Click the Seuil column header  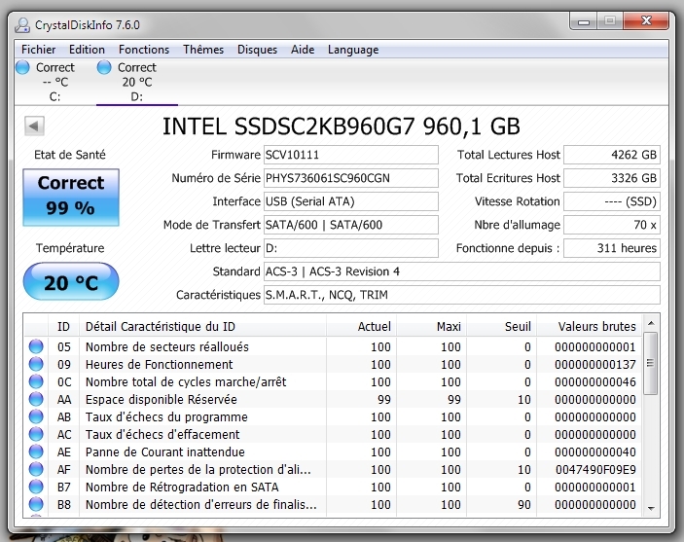click(518, 326)
